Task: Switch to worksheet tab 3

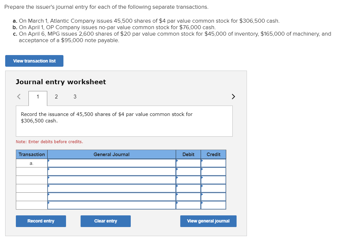Action: (74, 97)
